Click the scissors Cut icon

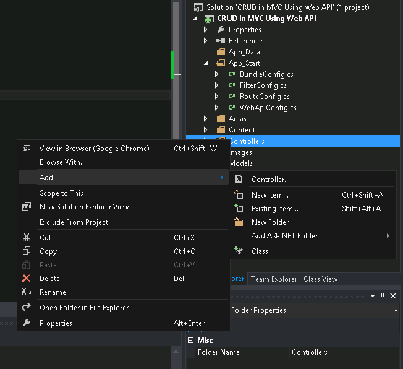point(27,237)
